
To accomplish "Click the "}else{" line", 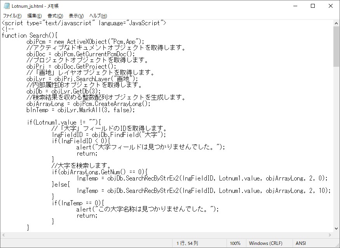I will 61,184.
